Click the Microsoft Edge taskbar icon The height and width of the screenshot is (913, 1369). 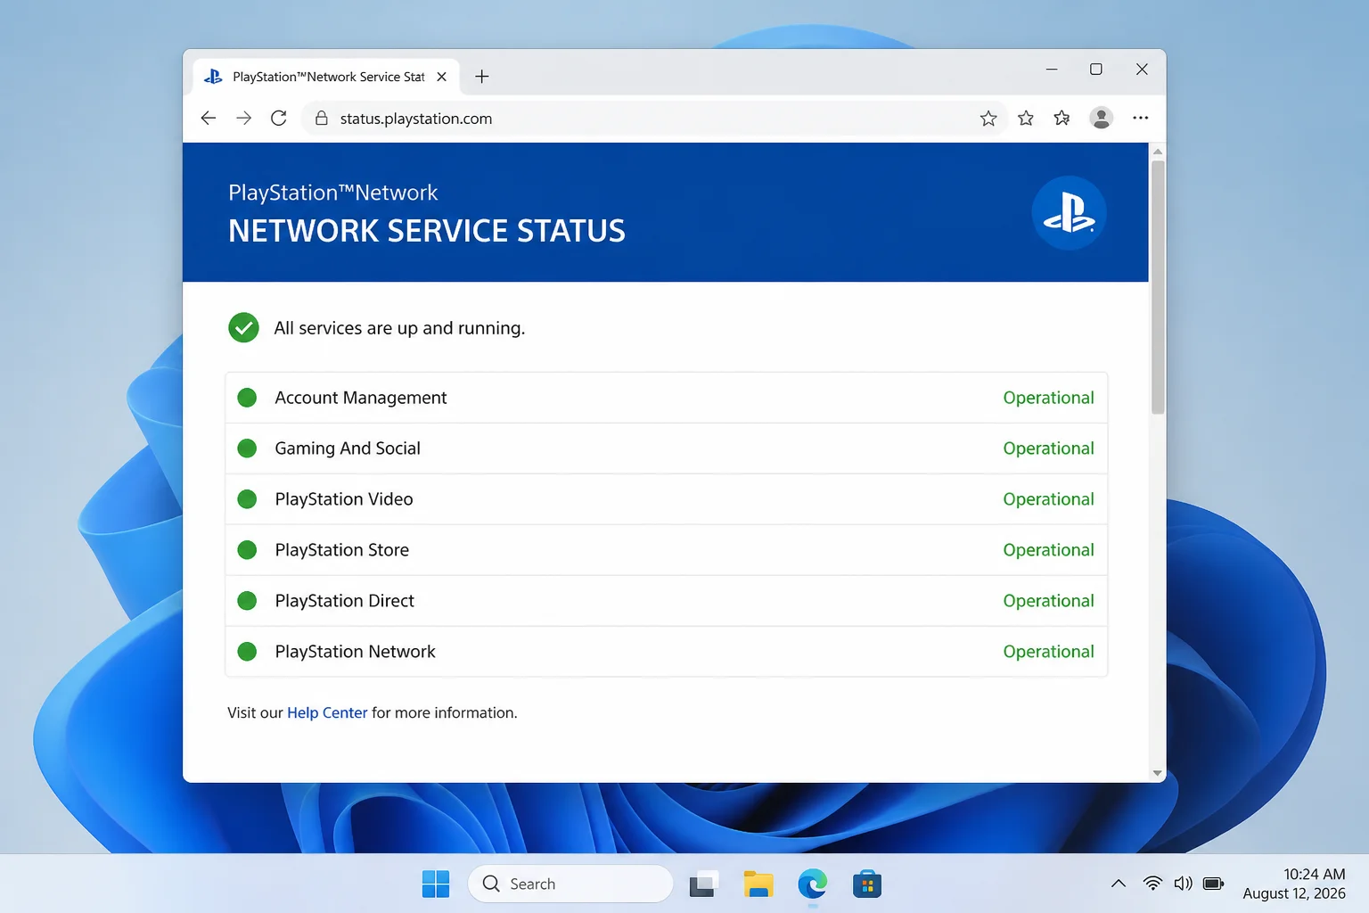click(x=813, y=884)
